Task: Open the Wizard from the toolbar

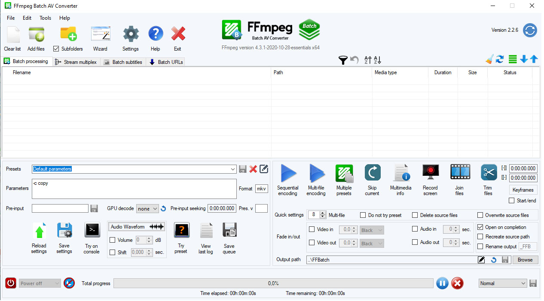Action: [100, 38]
